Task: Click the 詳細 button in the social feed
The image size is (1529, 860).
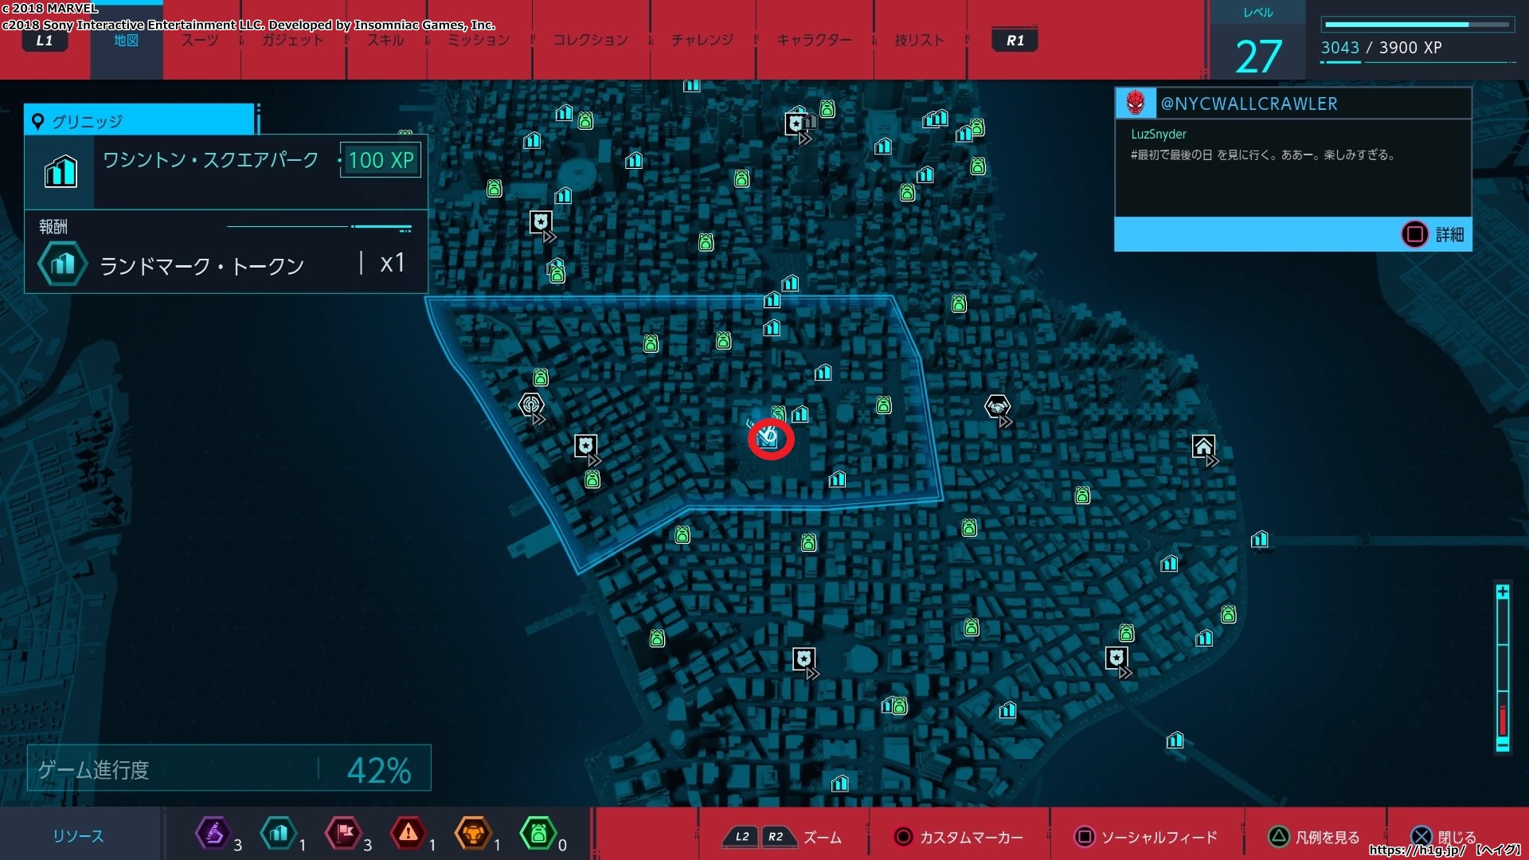Action: click(x=1450, y=234)
